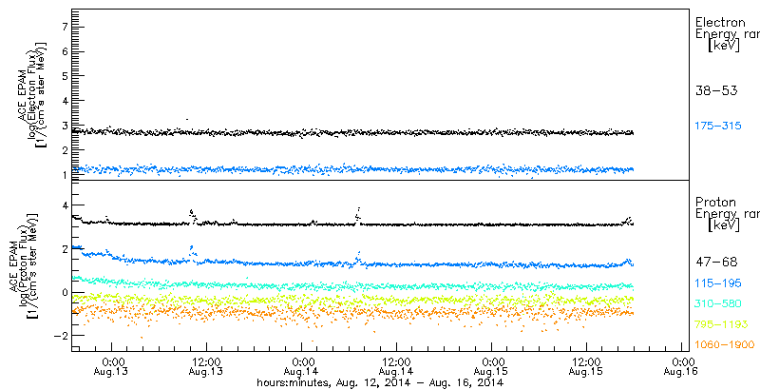Click the Electron Energy range legend heading
Viewport: 760px width, 390px height.
(x=727, y=34)
